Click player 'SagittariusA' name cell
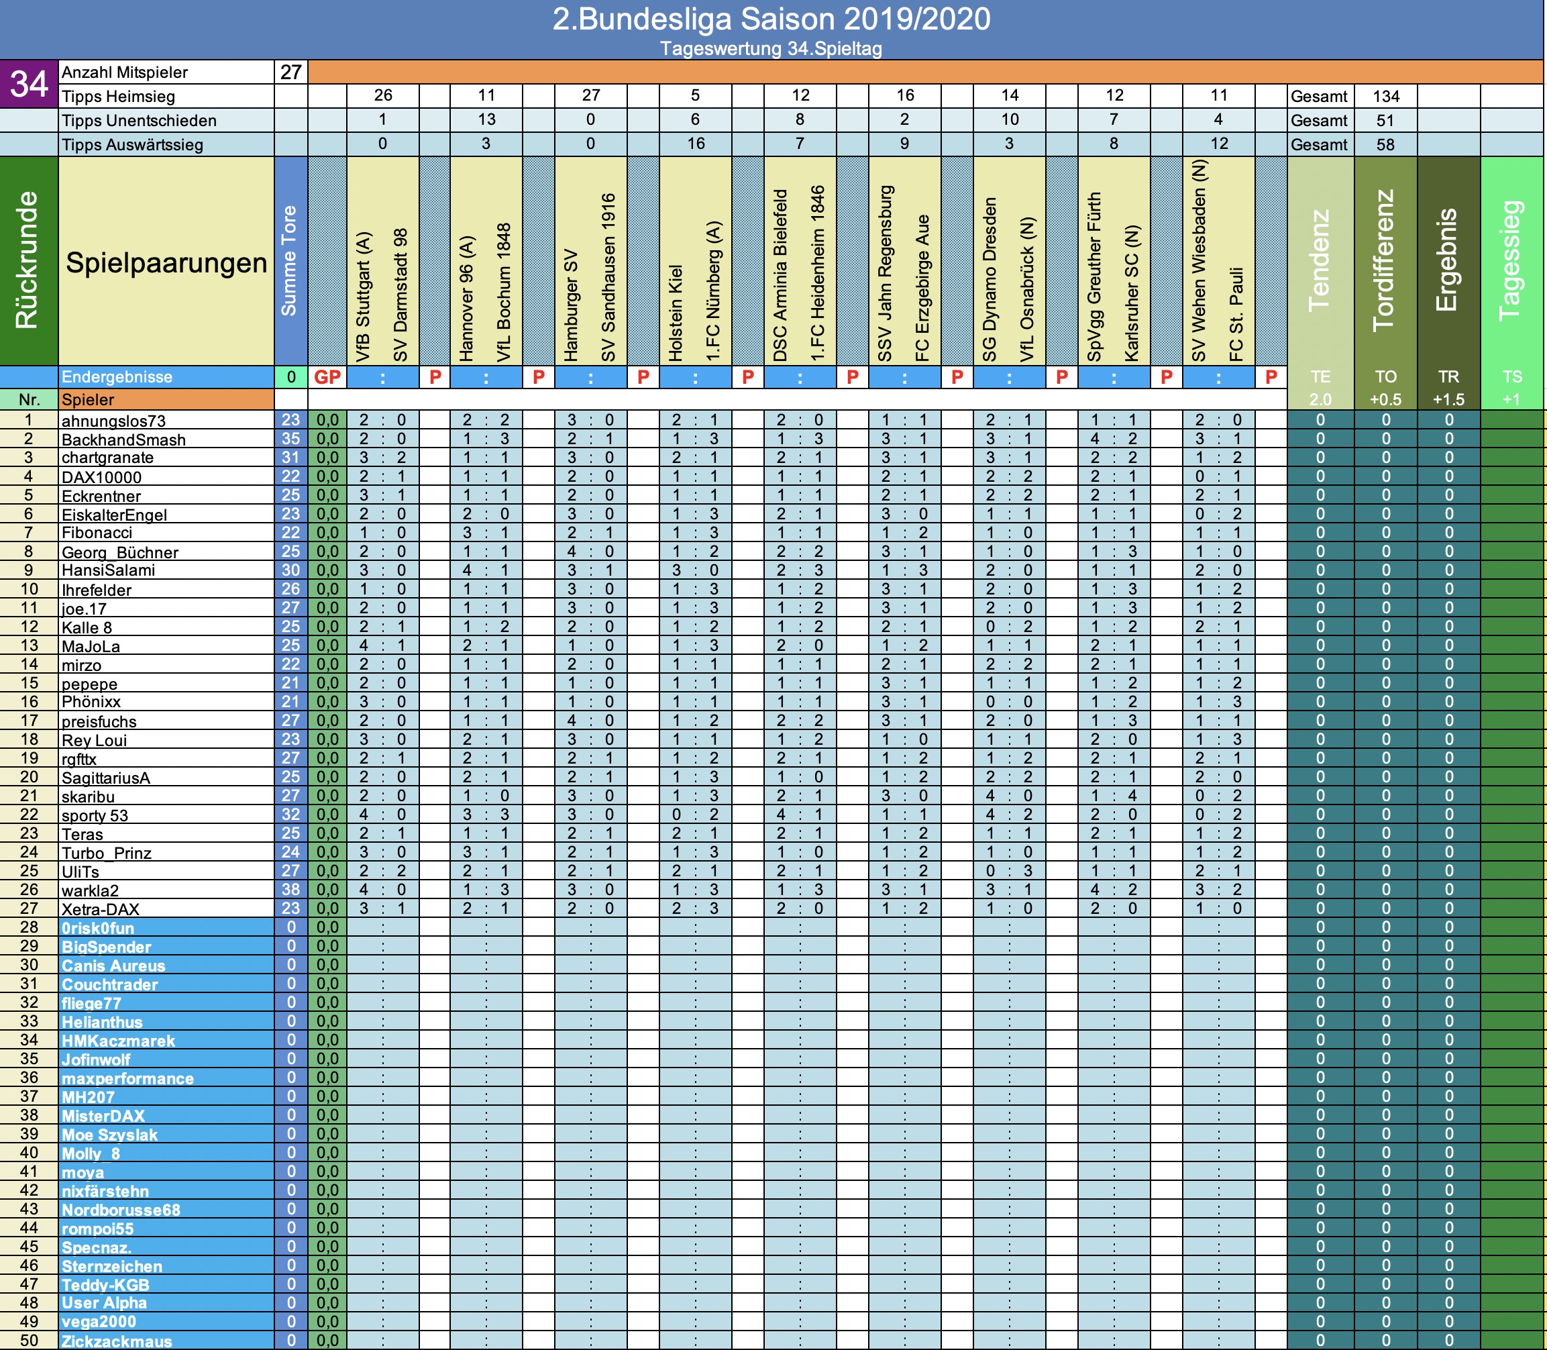1547x1350 pixels. point(166,778)
